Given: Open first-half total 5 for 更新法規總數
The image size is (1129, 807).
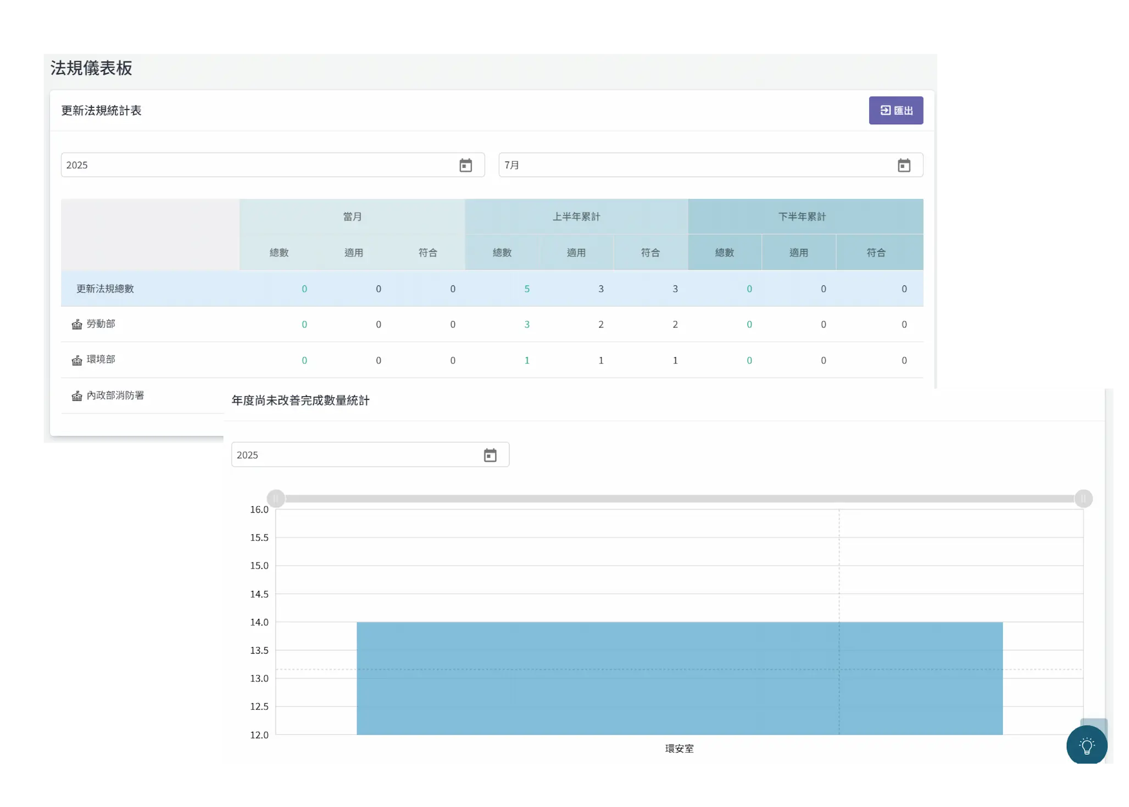Looking at the screenshot, I should [x=526, y=289].
